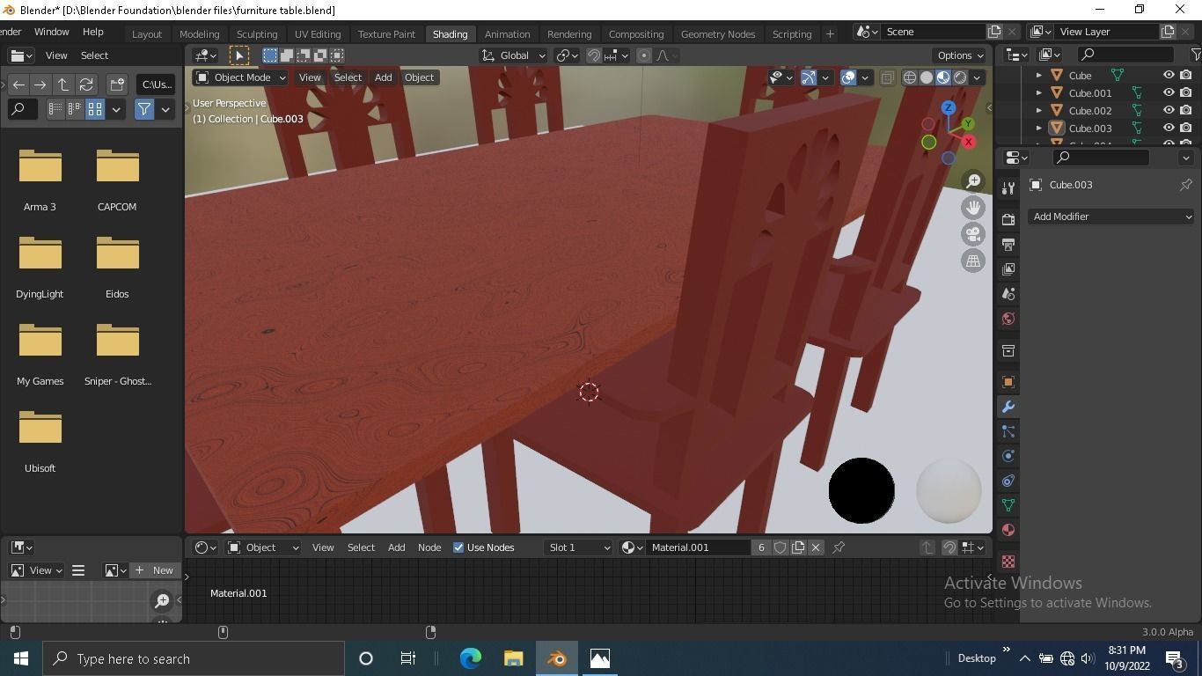Open the Ubisoft folder
1202x676 pixels.
40,441
